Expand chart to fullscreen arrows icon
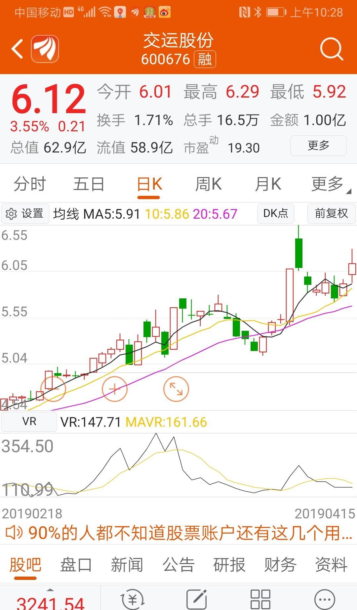The width and height of the screenshot is (357, 610). click(176, 389)
